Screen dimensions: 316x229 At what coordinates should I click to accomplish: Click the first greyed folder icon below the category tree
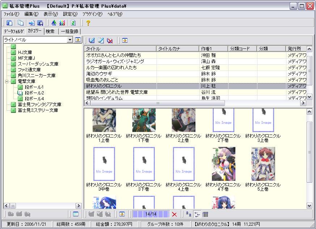click(10, 214)
